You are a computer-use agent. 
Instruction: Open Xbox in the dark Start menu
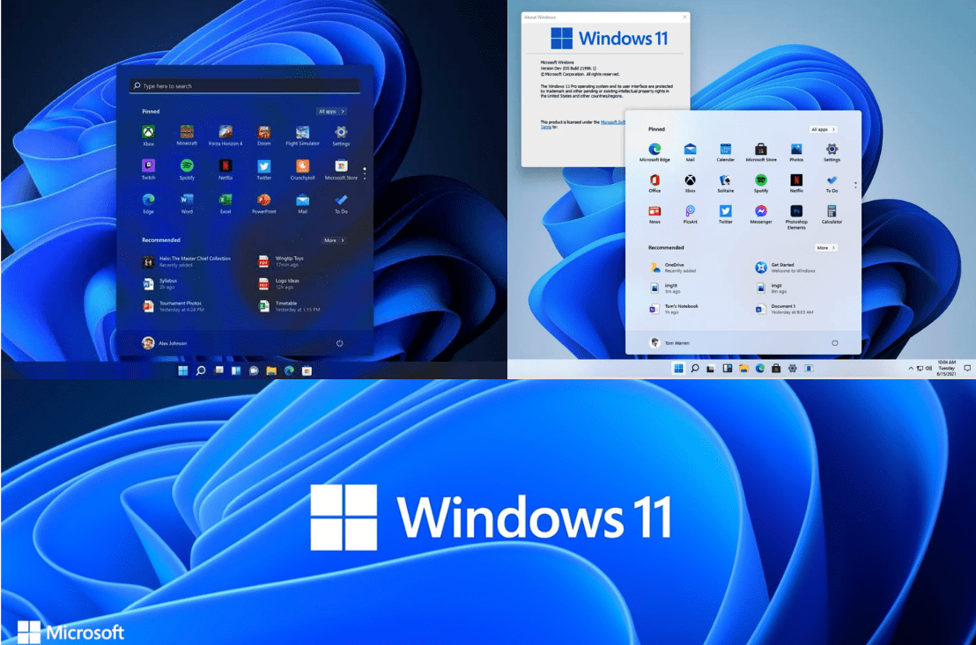148,135
